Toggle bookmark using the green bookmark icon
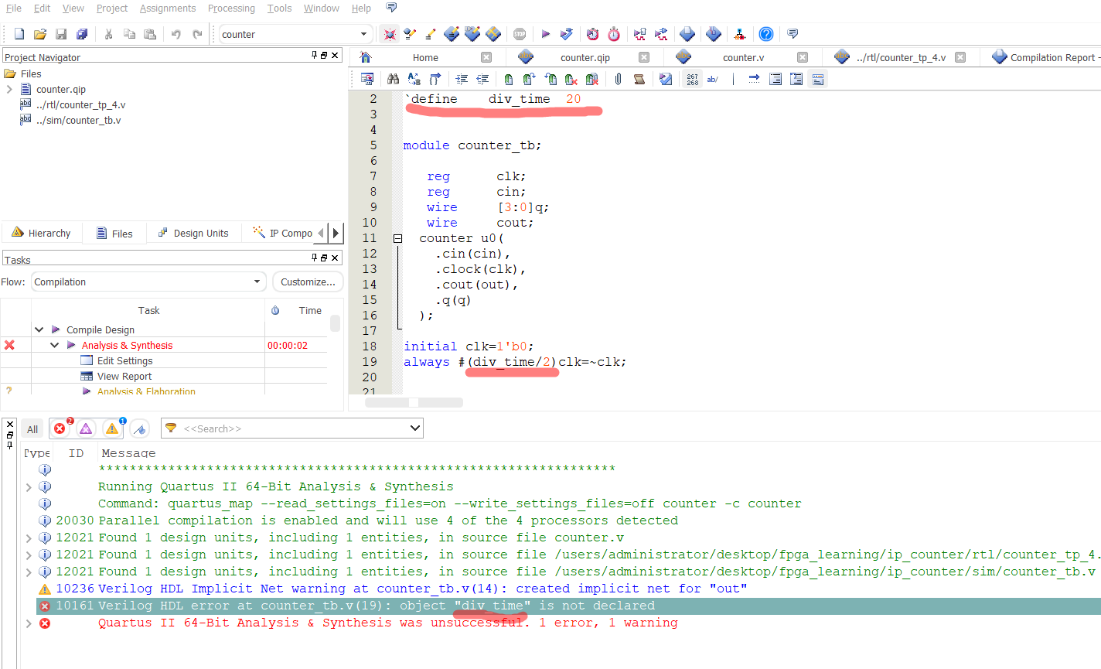 point(508,79)
